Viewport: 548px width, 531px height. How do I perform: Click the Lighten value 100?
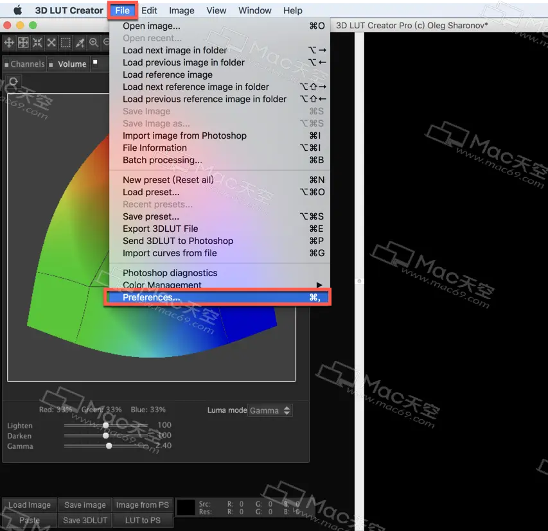click(164, 425)
